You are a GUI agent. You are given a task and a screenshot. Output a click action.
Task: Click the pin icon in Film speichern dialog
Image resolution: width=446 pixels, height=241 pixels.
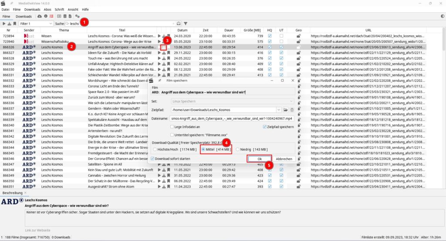click(x=159, y=81)
